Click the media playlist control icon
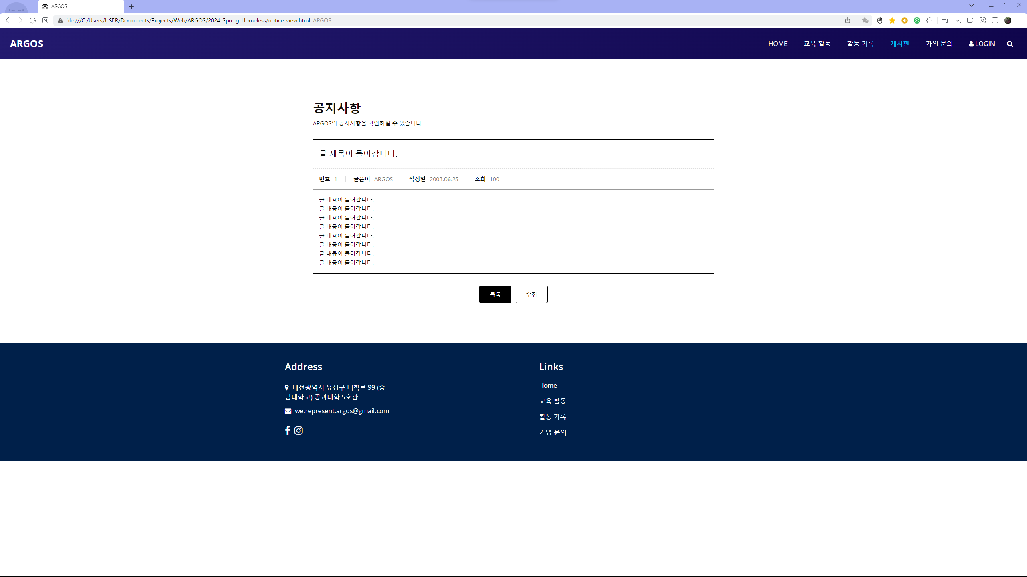 click(945, 20)
